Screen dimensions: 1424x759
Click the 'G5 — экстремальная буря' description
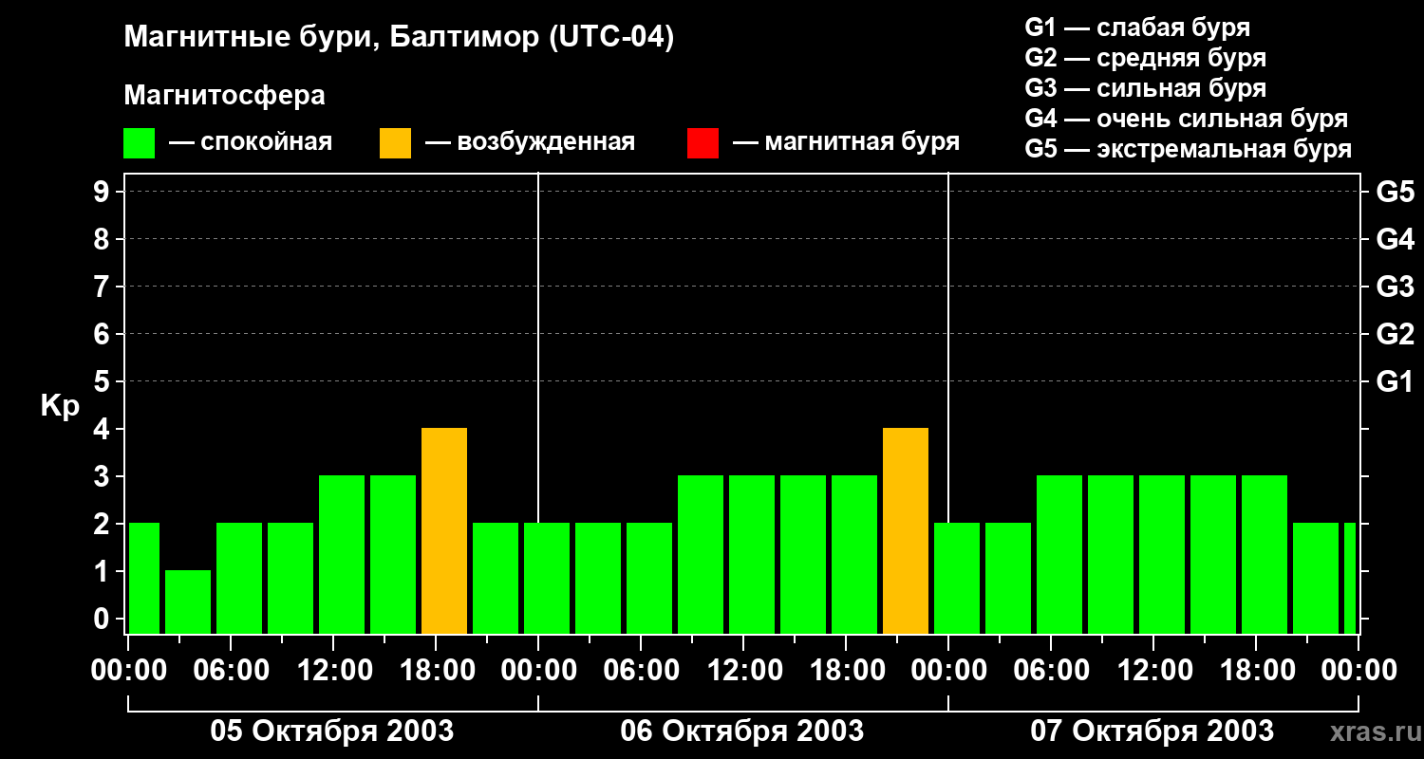(1189, 149)
